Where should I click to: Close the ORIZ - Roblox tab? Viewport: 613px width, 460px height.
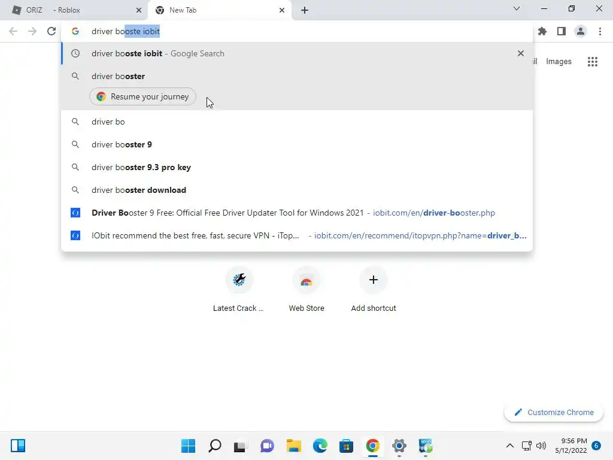(x=139, y=10)
